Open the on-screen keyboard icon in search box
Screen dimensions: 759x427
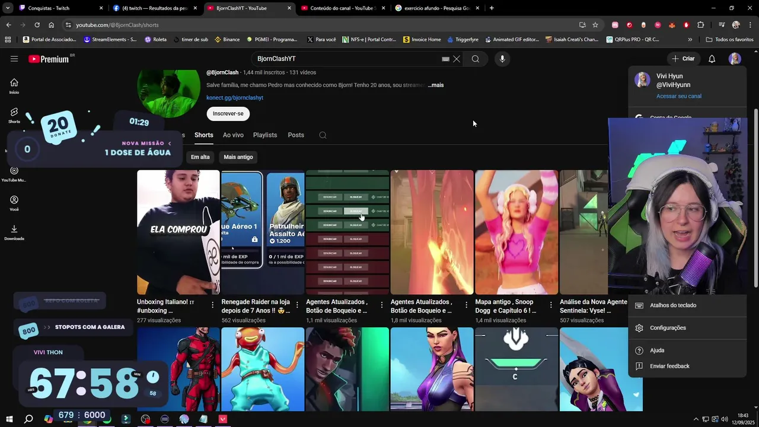[446, 59]
